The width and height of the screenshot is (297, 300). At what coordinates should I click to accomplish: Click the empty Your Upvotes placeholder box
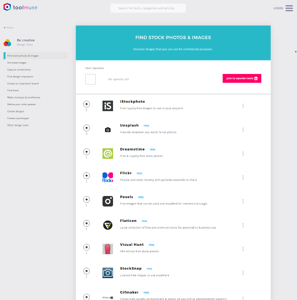[90, 79]
